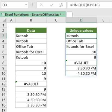Click the formula bar containing =UNIQUE(B3:B16)
This screenshot has height=112, width=112.
[x=90, y=5]
